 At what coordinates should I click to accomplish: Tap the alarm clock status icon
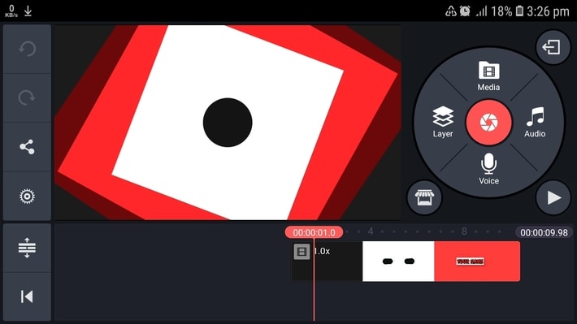coord(465,11)
